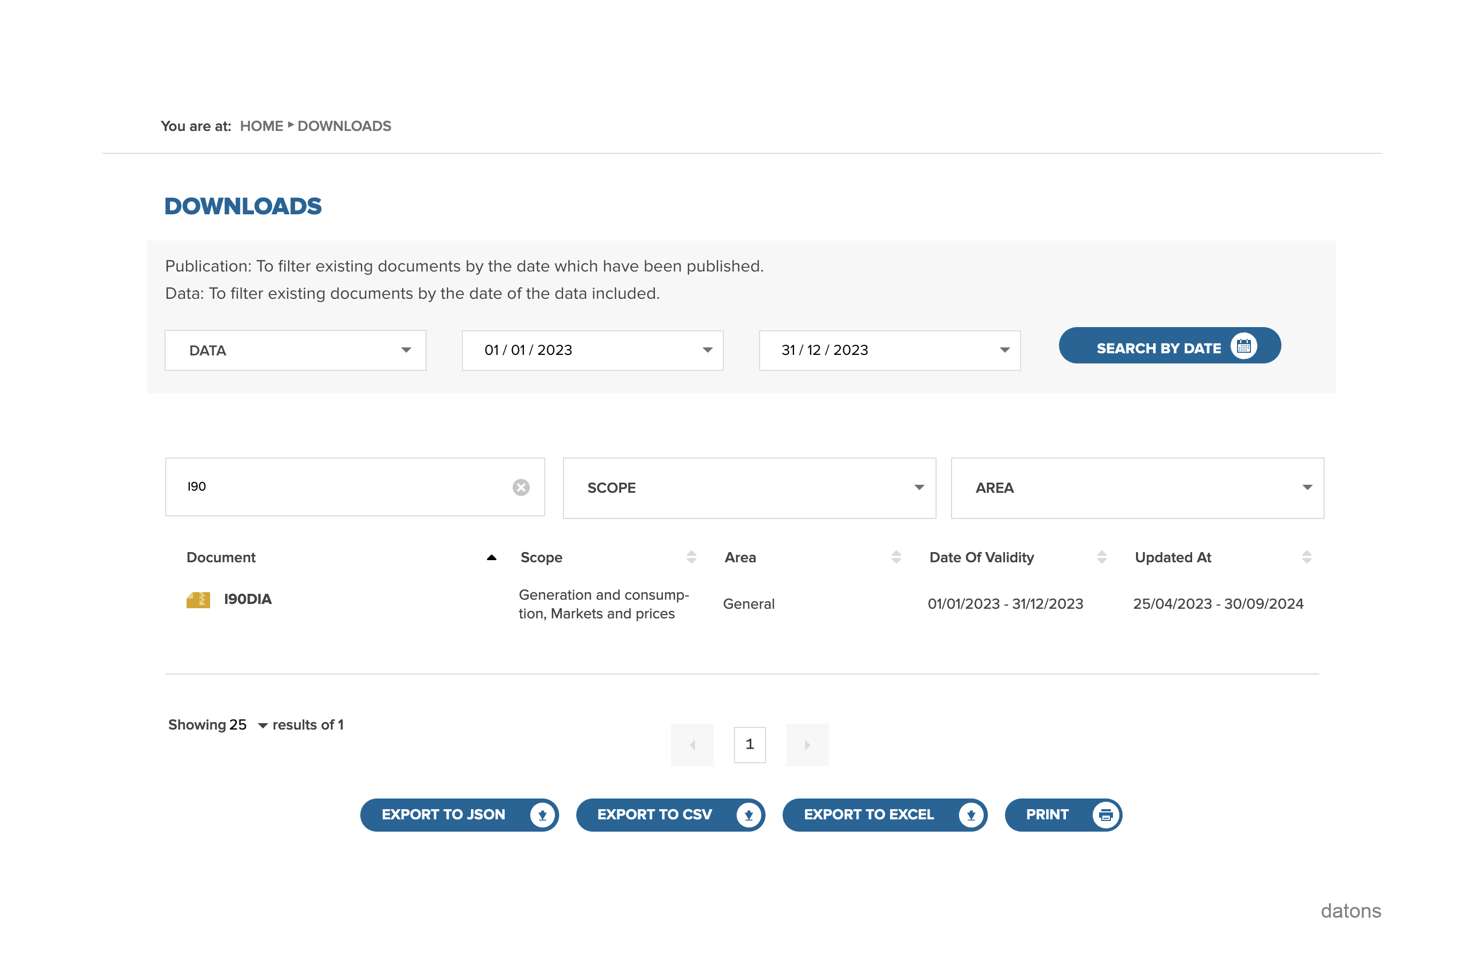Click download icon on Export to Excel
Screen dimensions: 1484x969
(970, 815)
